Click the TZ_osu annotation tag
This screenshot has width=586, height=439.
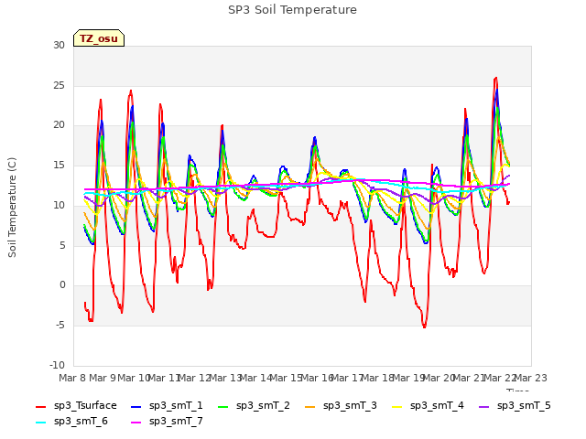point(99,38)
